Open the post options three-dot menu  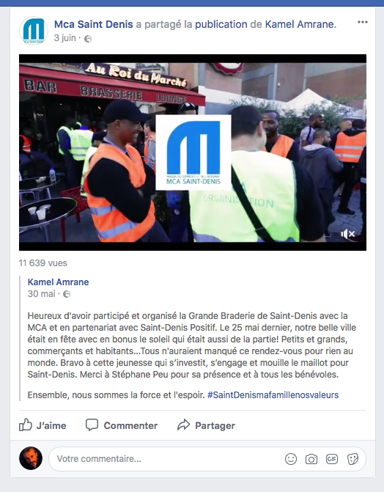(362, 22)
